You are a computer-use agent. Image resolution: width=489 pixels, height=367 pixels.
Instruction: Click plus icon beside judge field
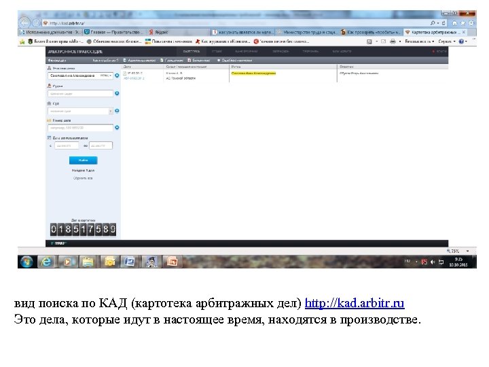pyautogui.click(x=117, y=93)
